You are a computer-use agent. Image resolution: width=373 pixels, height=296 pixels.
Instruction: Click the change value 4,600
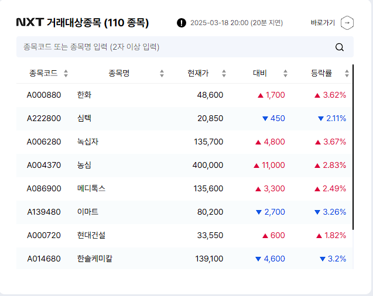tap(274, 259)
